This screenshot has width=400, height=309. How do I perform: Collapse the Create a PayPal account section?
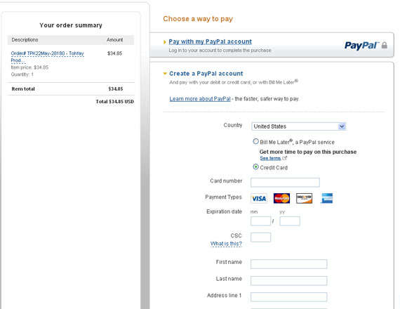[x=165, y=74]
